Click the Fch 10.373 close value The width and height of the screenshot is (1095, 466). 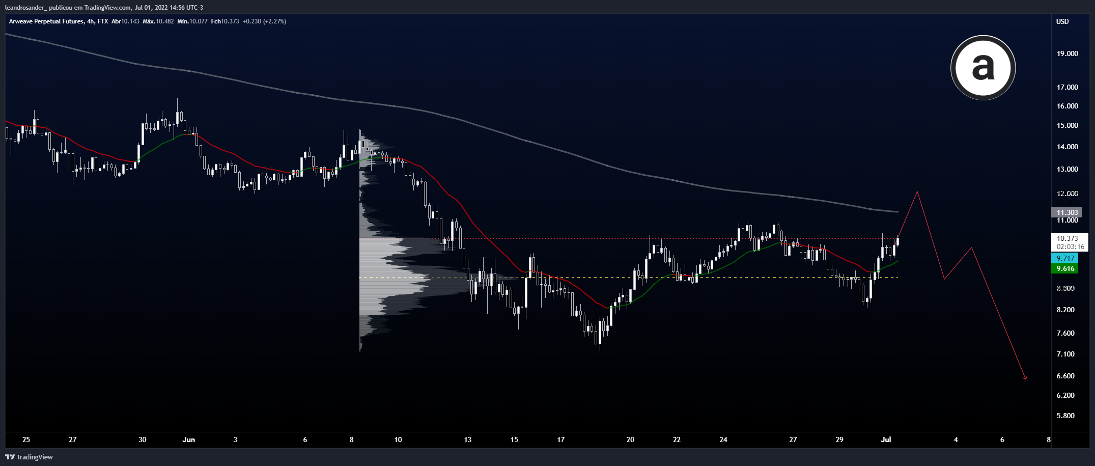(225, 21)
